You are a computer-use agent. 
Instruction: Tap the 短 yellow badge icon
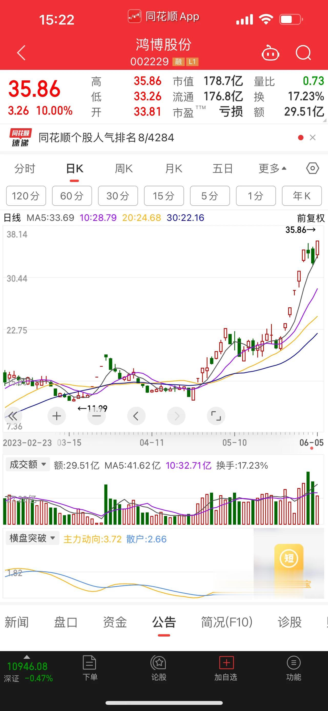[289, 558]
